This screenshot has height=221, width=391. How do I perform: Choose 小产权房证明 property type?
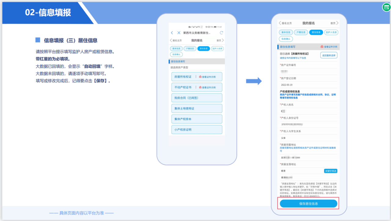click(x=197, y=129)
